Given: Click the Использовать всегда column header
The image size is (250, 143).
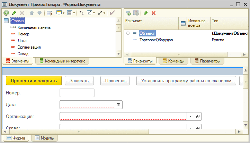Looking at the screenshot, I should 198,23.
